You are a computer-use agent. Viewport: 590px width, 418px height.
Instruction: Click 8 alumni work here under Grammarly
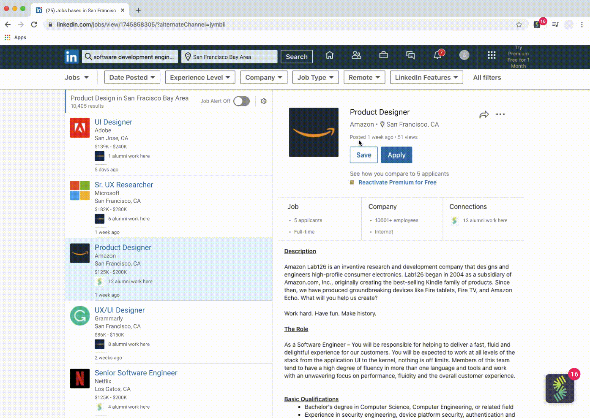point(129,344)
